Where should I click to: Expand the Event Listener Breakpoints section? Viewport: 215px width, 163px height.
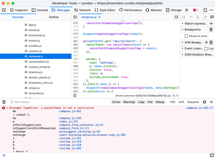click(182, 49)
